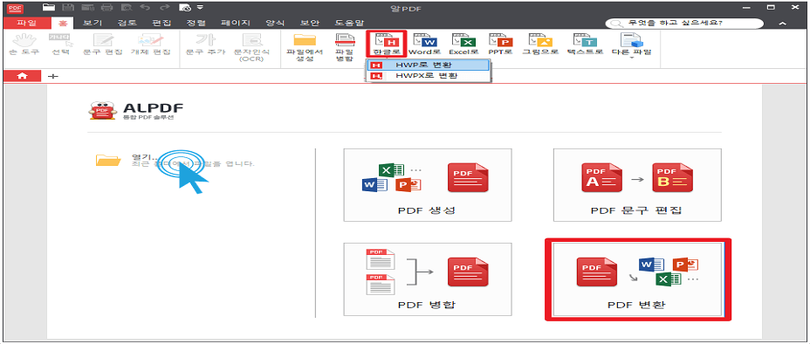810x344 pixels.
Task: Open the PDF 병합 card
Action: (x=427, y=279)
